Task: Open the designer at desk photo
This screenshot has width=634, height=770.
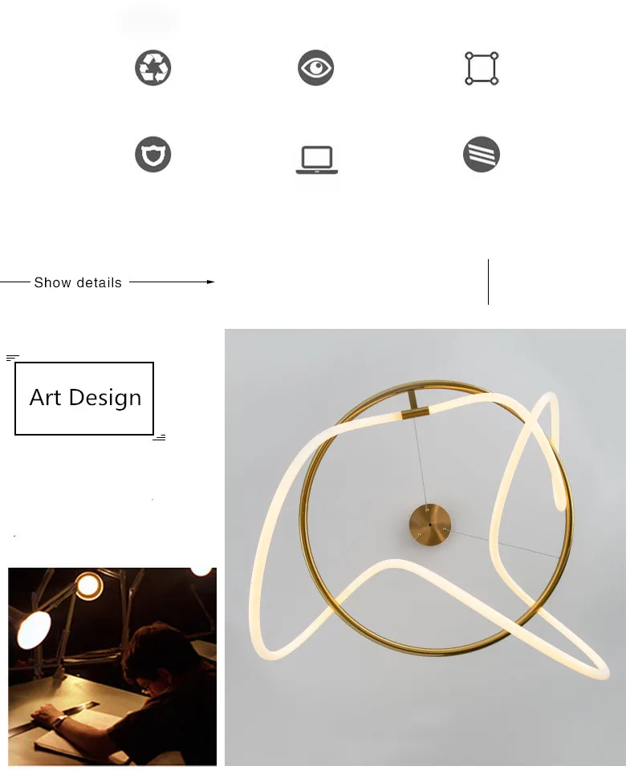Action: point(112,667)
